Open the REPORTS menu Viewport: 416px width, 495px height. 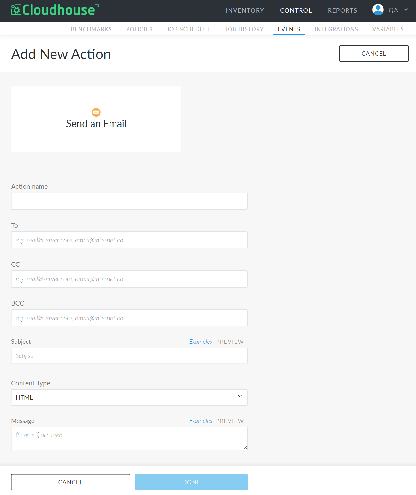[342, 10]
